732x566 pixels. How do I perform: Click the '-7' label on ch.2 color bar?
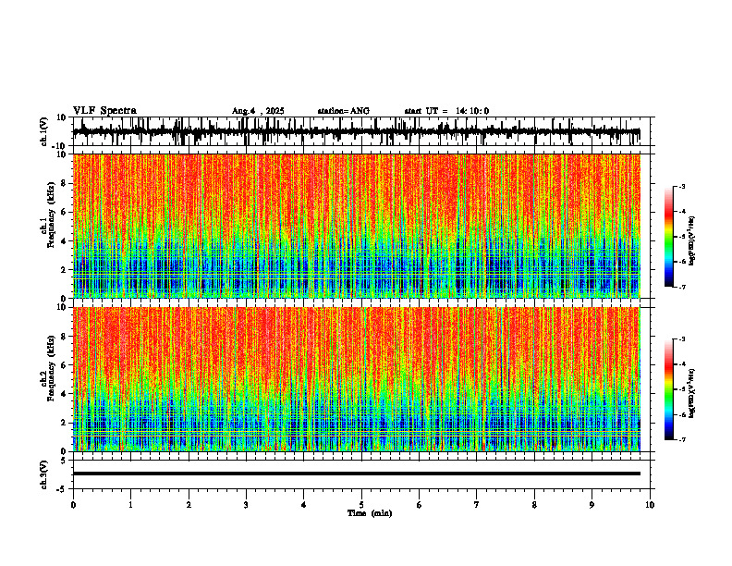click(x=682, y=439)
